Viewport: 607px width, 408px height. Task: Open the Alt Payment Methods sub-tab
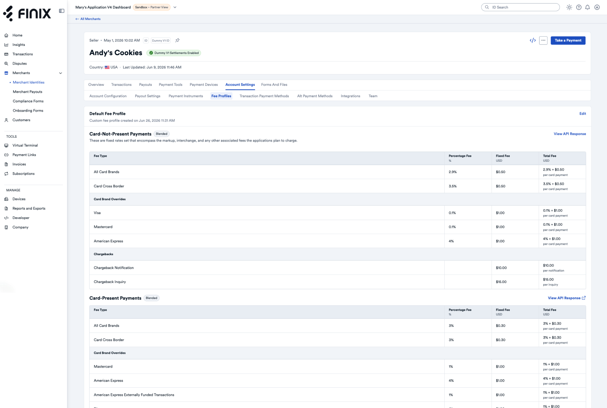(315, 96)
